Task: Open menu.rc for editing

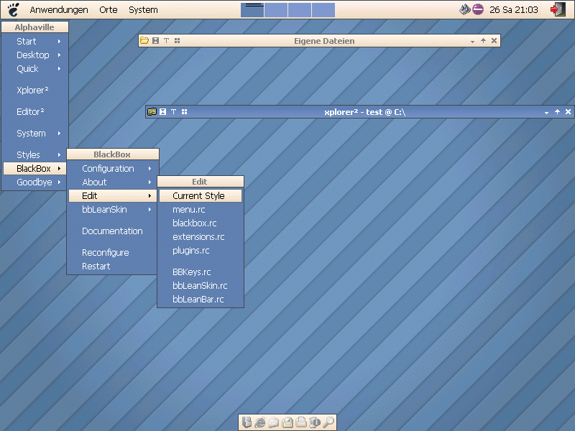Action: [201, 210]
